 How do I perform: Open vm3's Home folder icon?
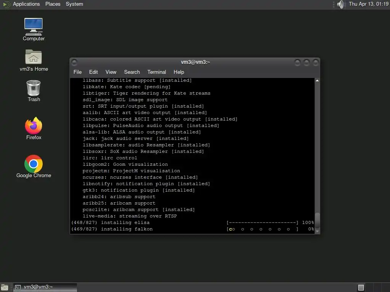(34, 60)
